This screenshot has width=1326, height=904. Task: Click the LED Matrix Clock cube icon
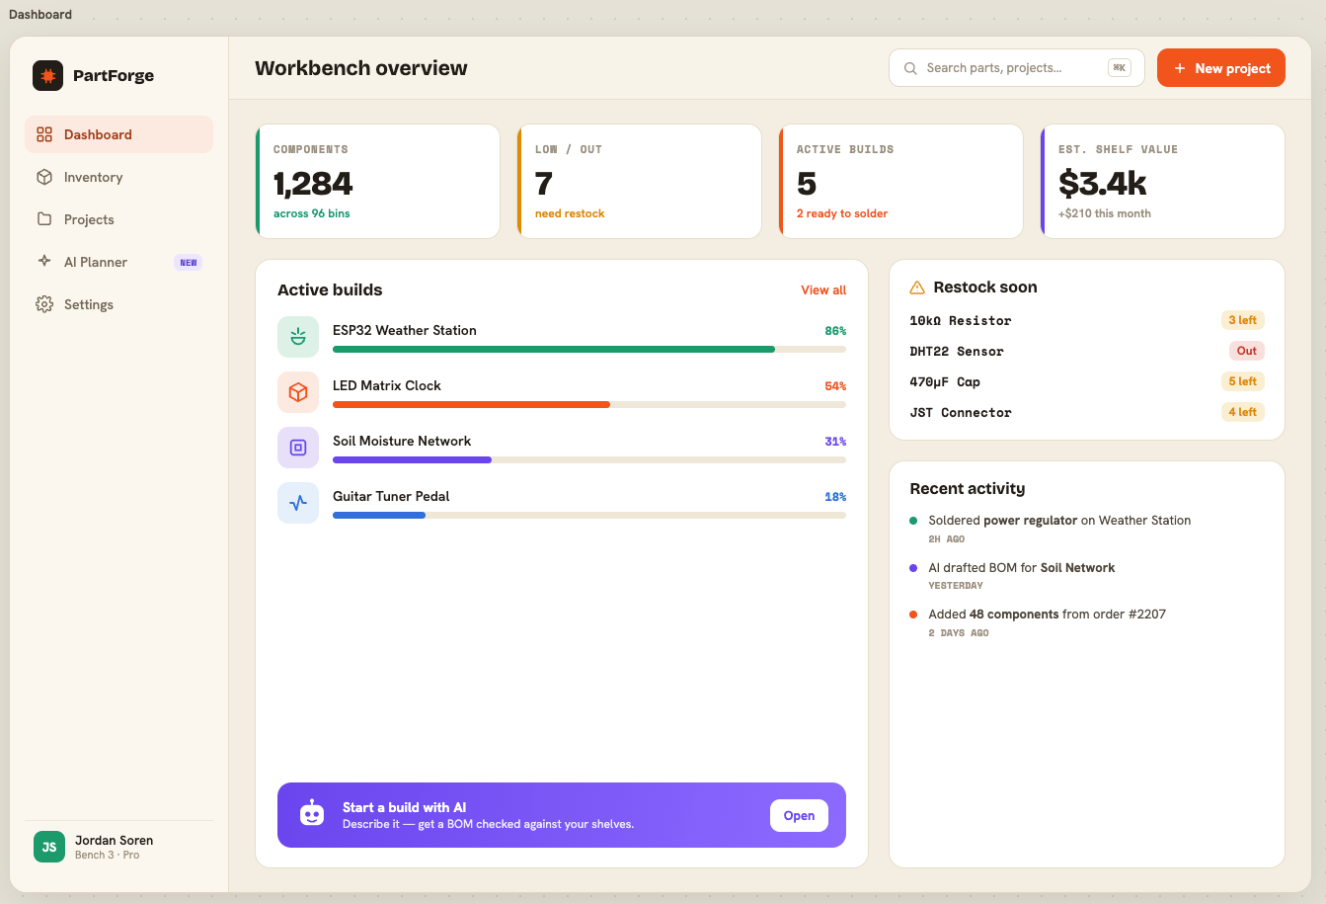[x=298, y=392]
